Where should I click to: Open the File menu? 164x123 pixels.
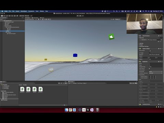[x=10, y=11]
